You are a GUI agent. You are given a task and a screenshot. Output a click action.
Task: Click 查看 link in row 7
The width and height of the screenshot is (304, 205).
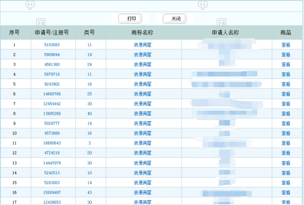(286, 104)
